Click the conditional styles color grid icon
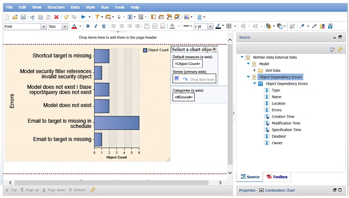 pyautogui.click(x=322, y=27)
